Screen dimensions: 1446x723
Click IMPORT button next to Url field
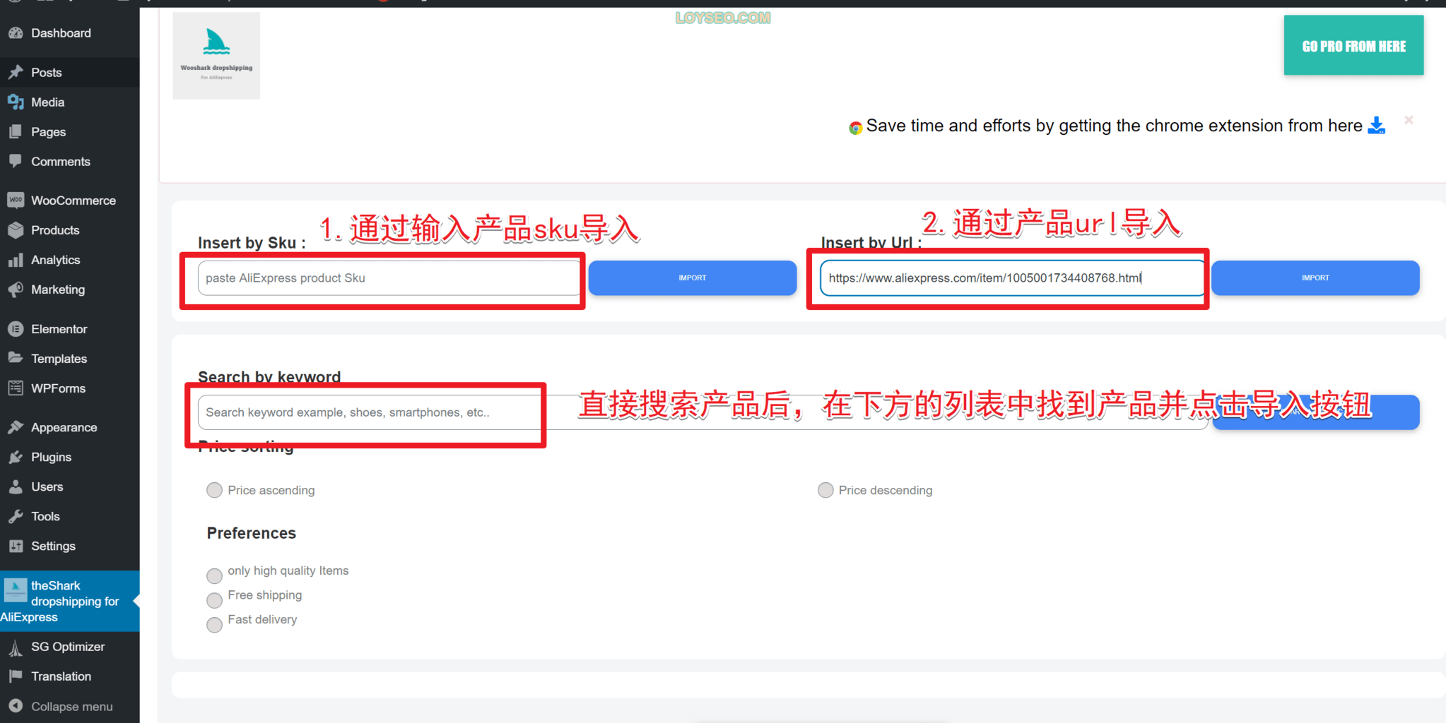pyautogui.click(x=1315, y=278)
